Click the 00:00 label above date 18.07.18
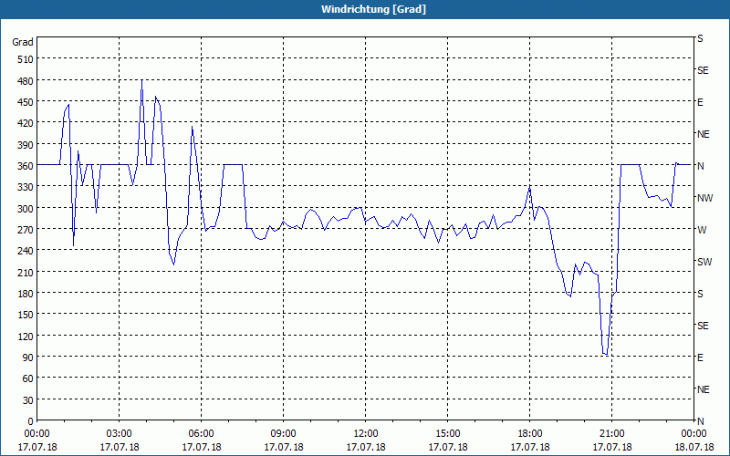This screenshot has width=730, height=456. click(694, 434)
